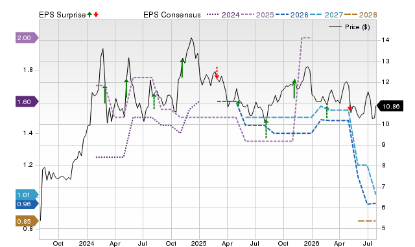Click the black 10.86 current price tag
This screenshot has width=415, height=247.
pyautogui.click(x=390, y=106)
